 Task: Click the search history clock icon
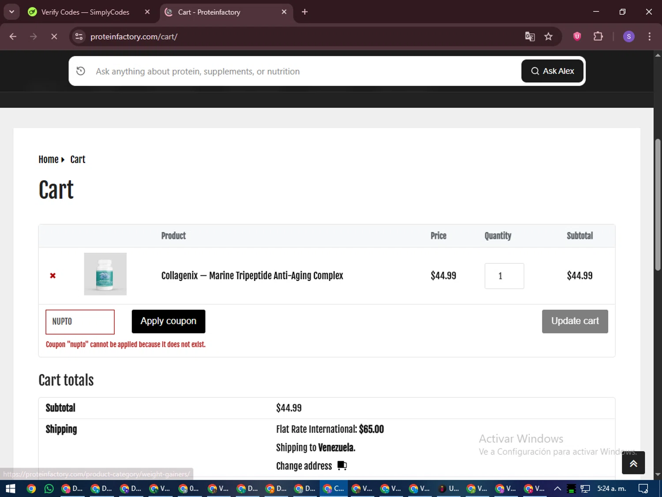[x=81, y=71]
